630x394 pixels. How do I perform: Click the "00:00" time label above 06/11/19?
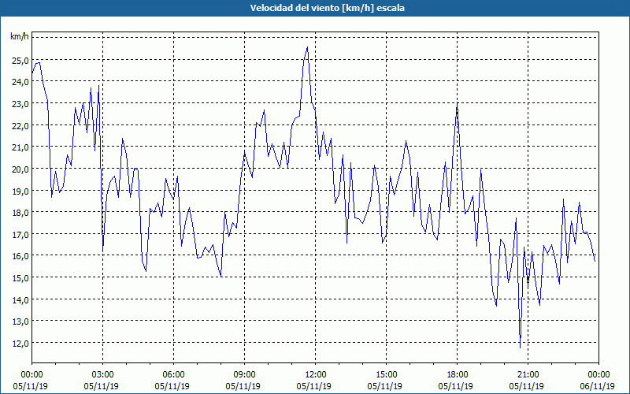pos(598,375)
